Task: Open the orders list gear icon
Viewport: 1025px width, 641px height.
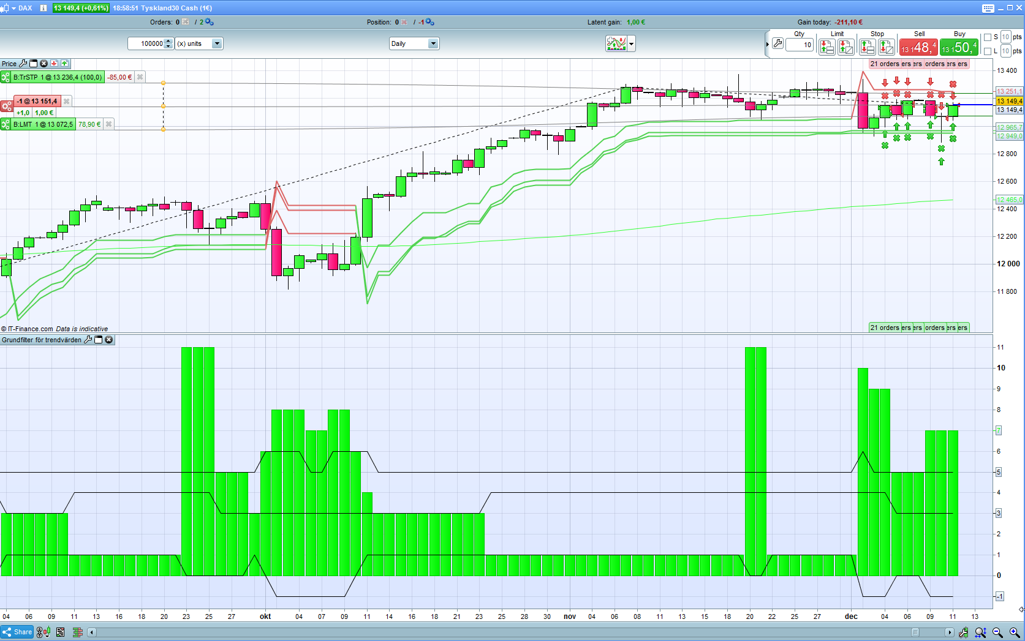Action: tap(209, 22)
